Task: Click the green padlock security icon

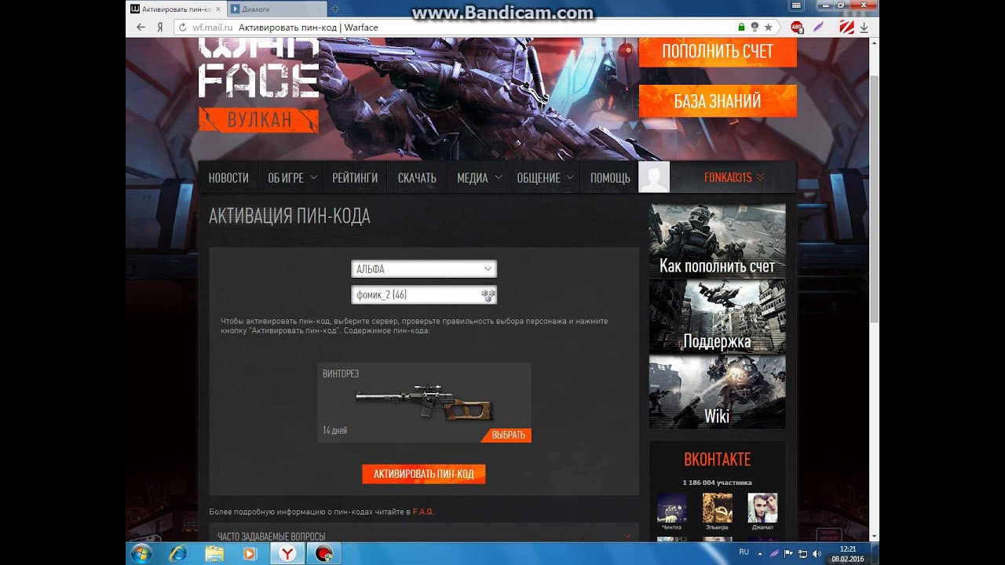Action: click(741, 27)
